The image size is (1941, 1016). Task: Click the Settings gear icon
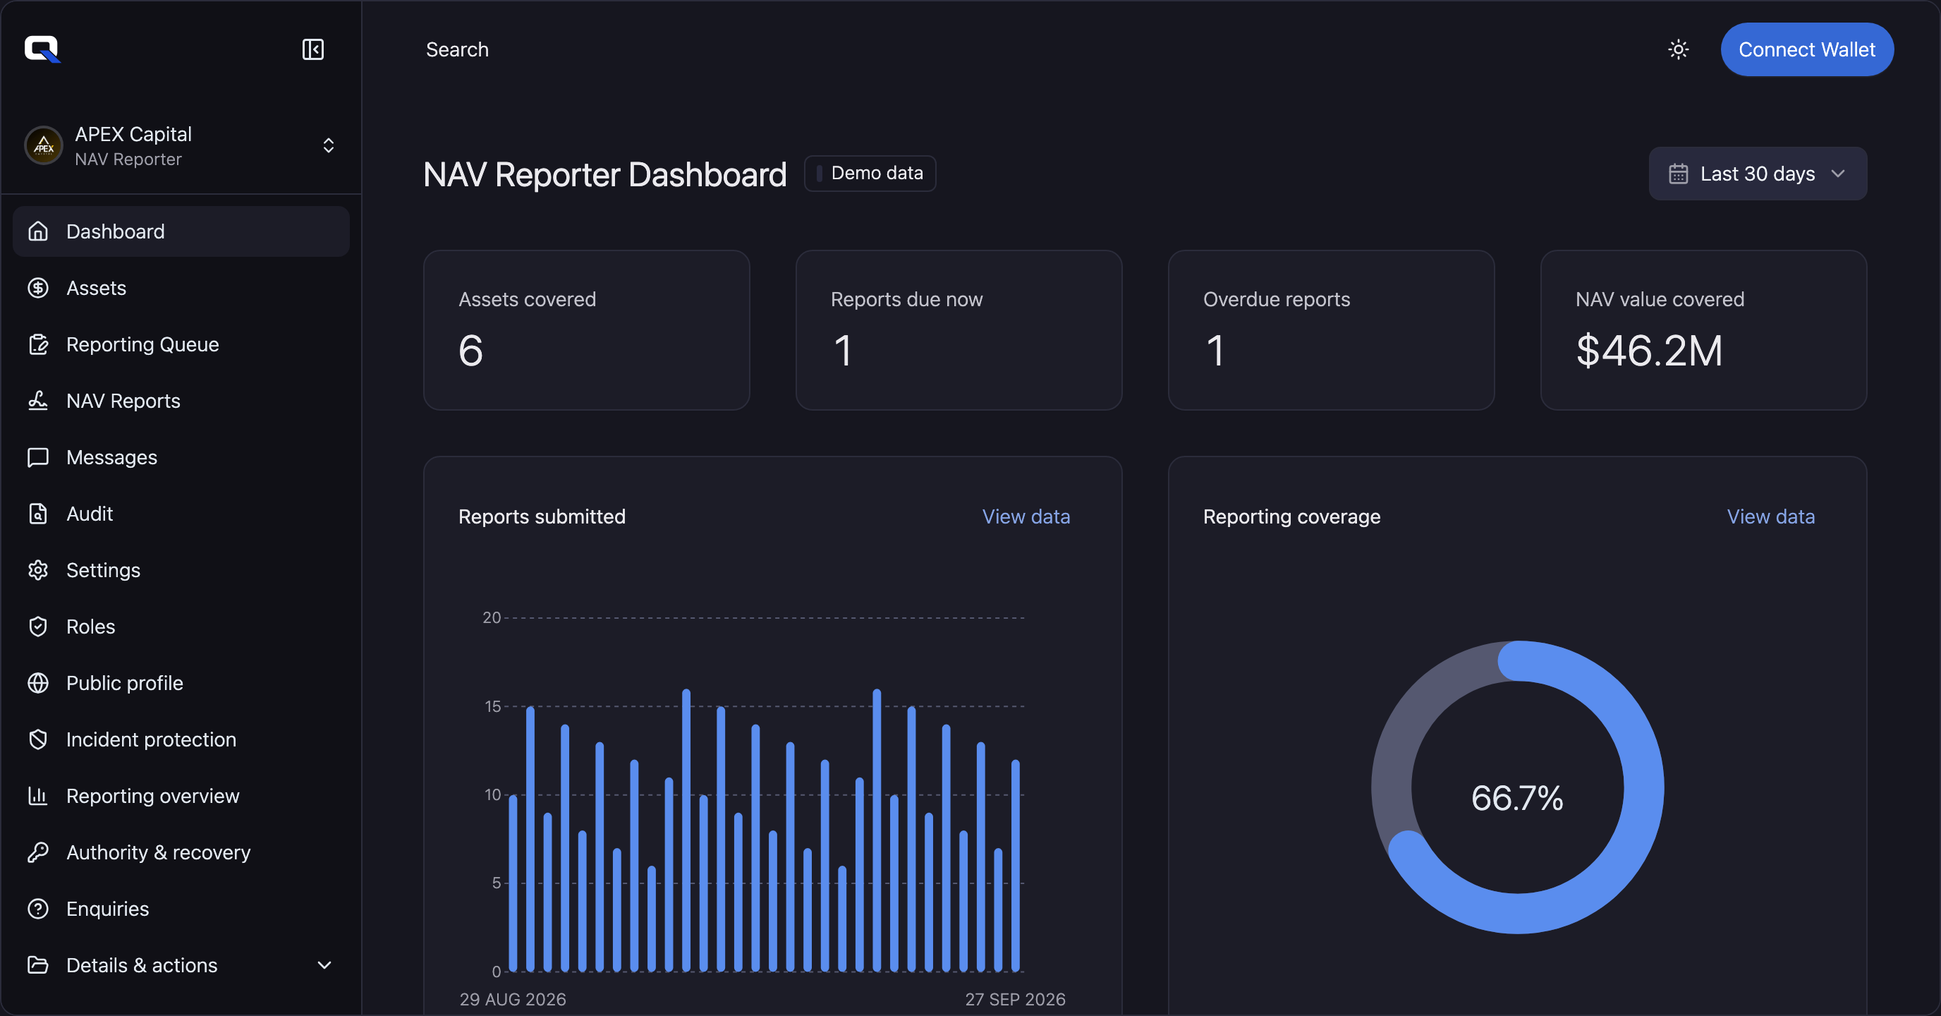(x=37, y=571)
